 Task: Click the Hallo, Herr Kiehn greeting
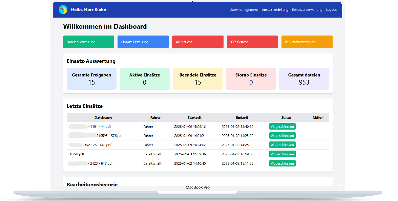(x=89, y=9)
